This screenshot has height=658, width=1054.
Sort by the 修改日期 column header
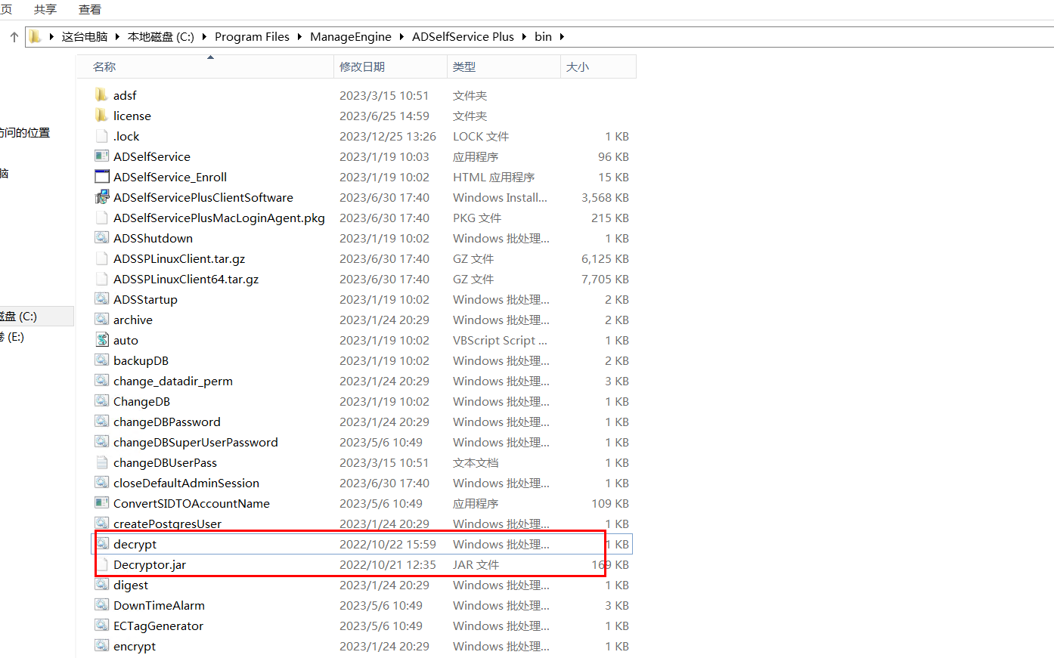[390, 66]
